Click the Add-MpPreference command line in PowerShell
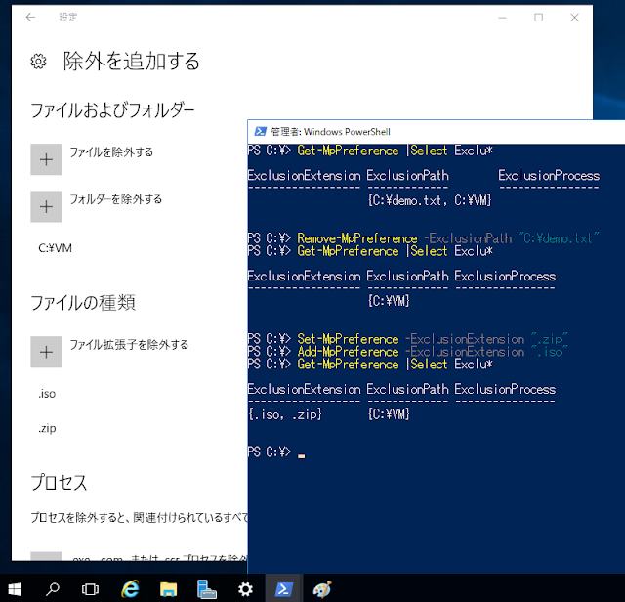This screenshot has width=625, height=602. coord(407,352)
